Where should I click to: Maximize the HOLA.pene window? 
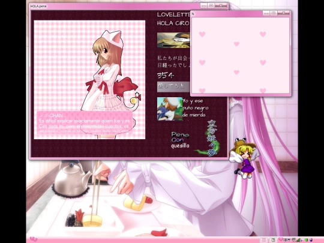tap(211, 5)
